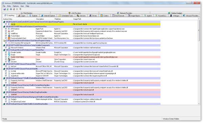Image resolution: width=203 pixels, height=123 pixels.
Task: Toggle the iTunesHelper checkbox
Action: coord(6,36)
